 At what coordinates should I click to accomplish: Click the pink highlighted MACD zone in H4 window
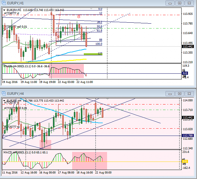click(90, 161)
